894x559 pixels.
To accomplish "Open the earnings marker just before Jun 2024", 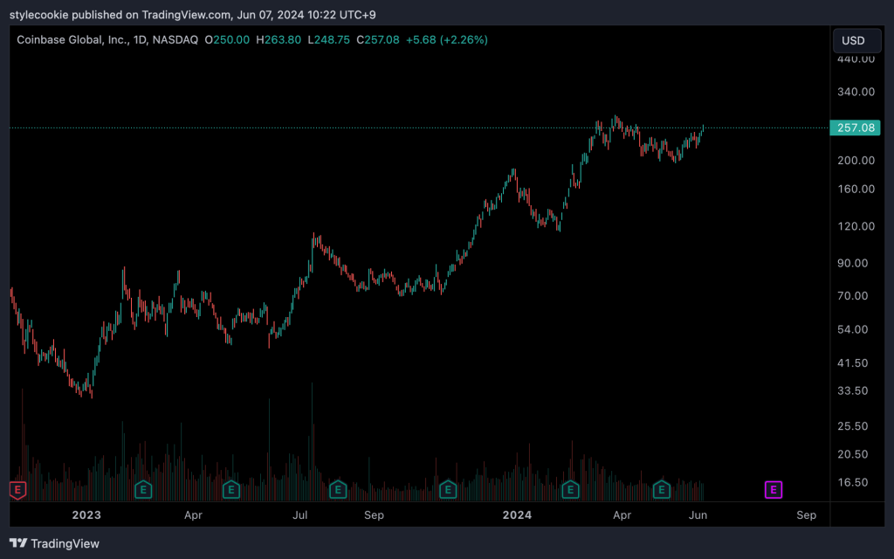I will click(662, 489).
